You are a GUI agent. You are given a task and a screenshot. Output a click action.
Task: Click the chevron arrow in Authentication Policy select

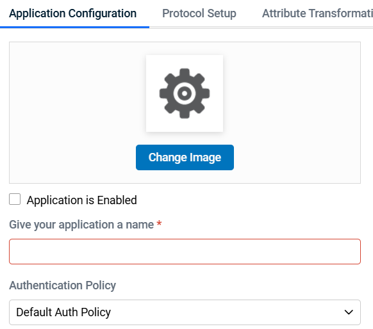[x=349, y=312]
